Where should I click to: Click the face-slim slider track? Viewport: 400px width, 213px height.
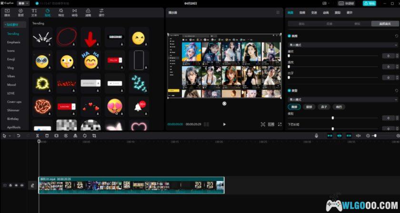click(333, 118)
